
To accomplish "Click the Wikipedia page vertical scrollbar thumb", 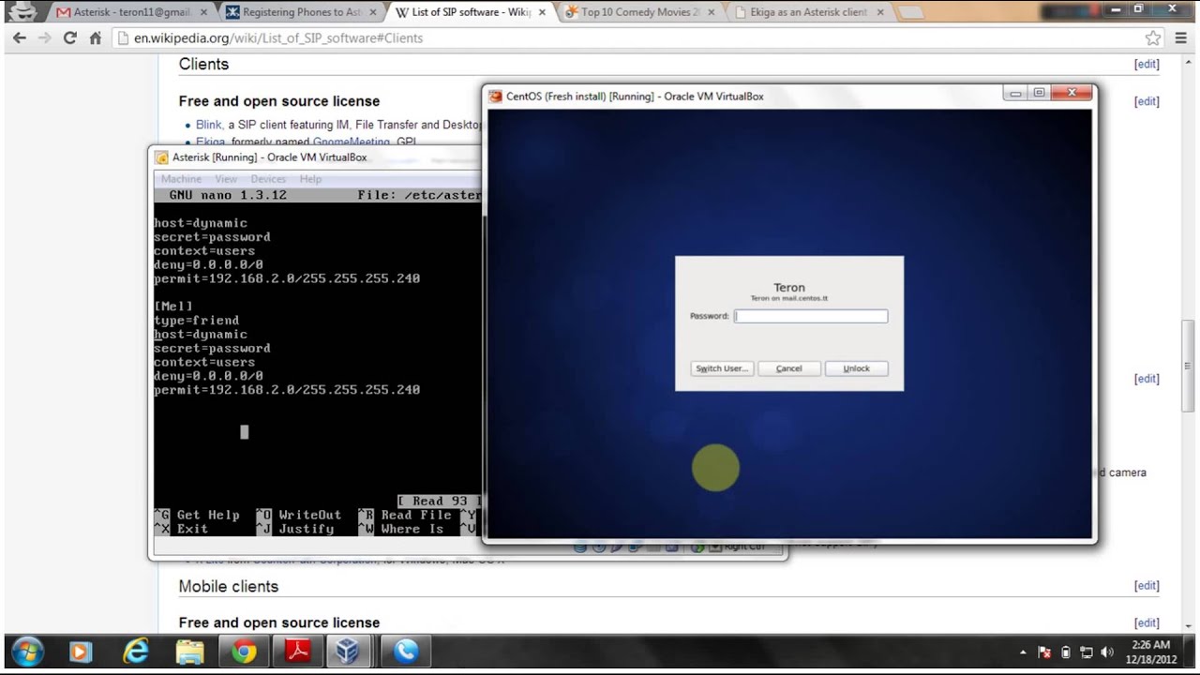I will pos(1189,366).
